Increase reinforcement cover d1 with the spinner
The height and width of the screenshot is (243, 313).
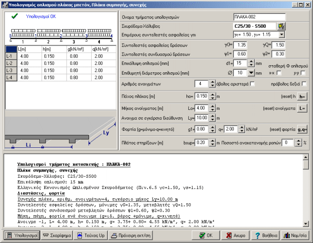click(x=251, y=61)
